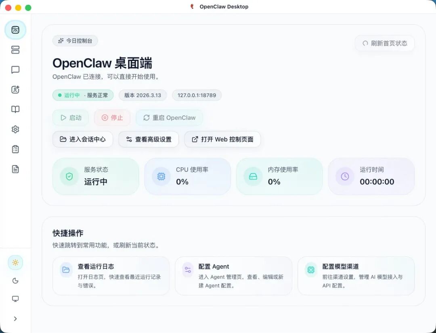Click 刷新首页状态 refresh button

tap(384, 43)
